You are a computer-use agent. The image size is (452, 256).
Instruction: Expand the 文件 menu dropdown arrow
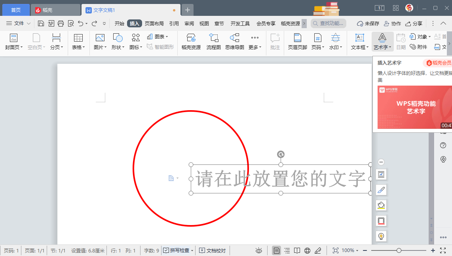point(28,24)
